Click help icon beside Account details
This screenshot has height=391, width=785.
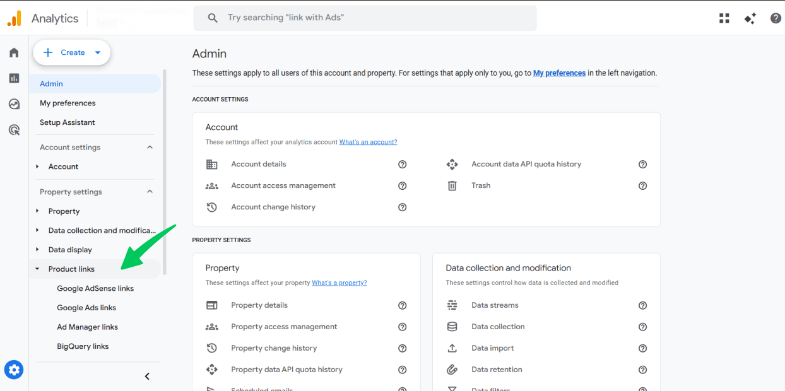pos(403,165)
